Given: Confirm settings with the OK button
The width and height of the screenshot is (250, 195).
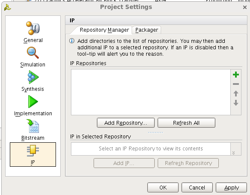Looking at the screenshot, I should coord(163,187).
